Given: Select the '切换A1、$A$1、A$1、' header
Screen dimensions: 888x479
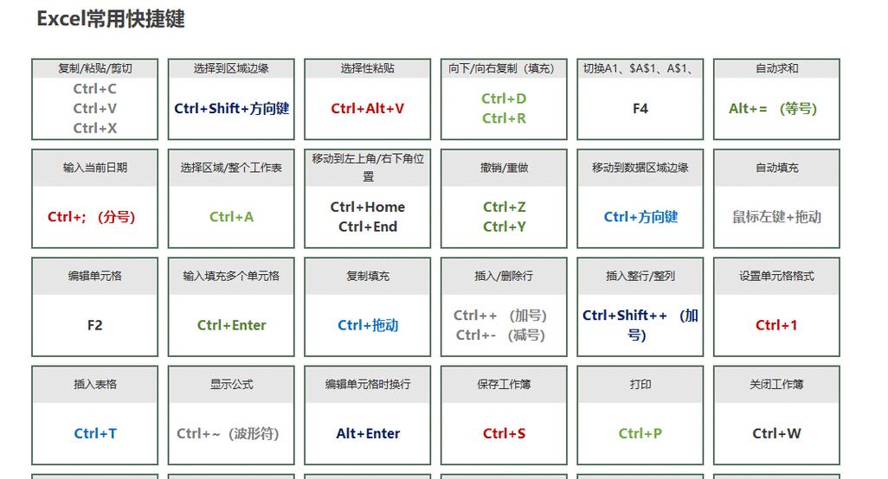Looking at the screenshot, I should (640, 68).
